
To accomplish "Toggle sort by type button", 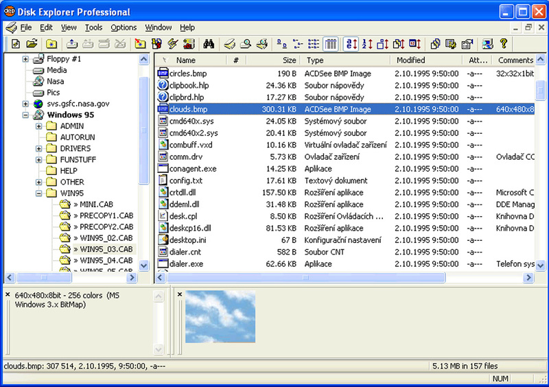I will pyautogui.click(x=399, y=44).
